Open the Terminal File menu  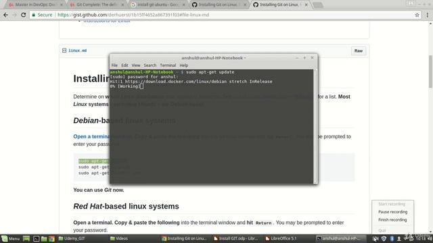(114, 65)
